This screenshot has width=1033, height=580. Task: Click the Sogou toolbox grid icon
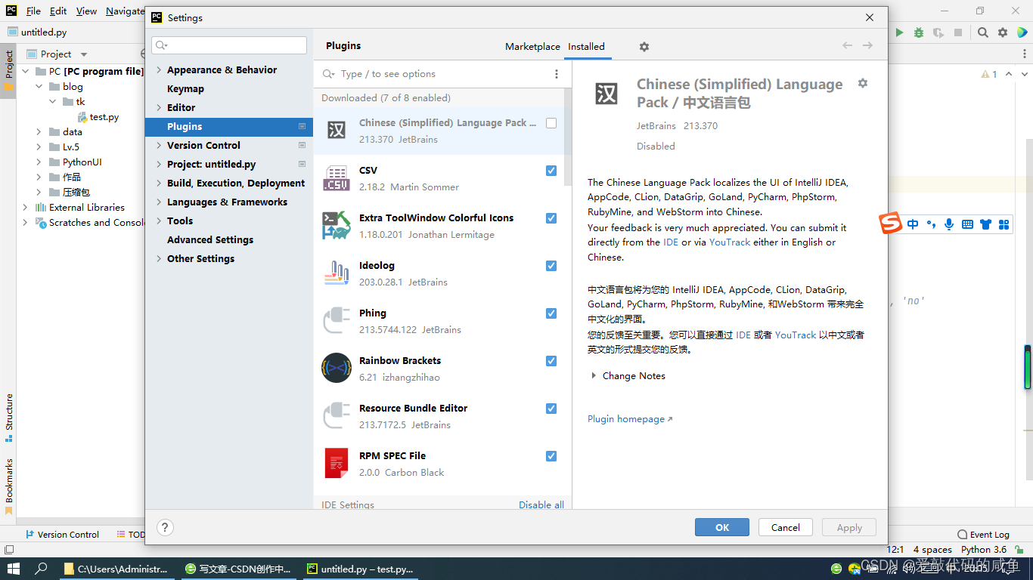(1004, 224)
